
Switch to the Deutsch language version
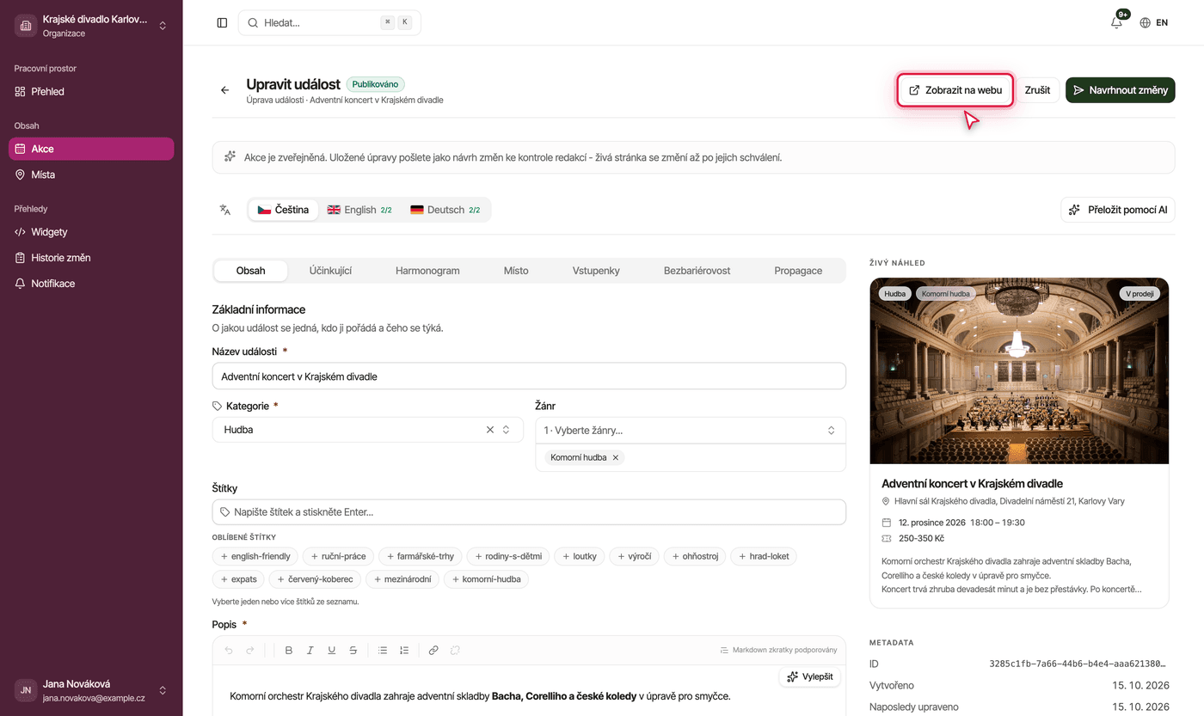445,210
